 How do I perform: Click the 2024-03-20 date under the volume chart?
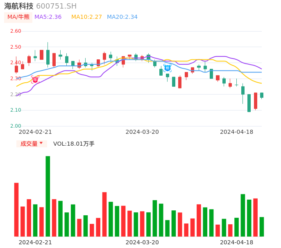142,242
